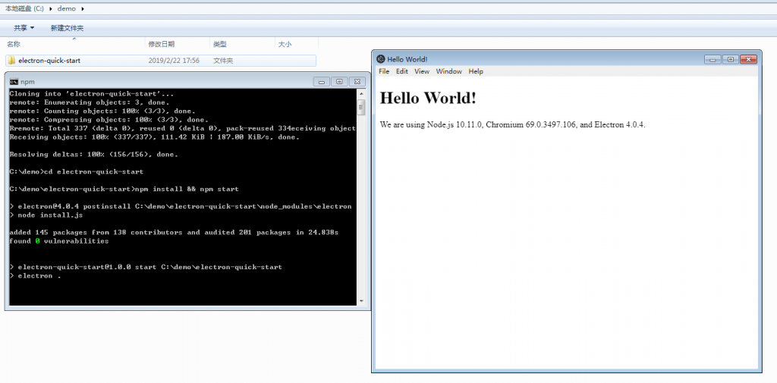This screenshot has height=383, width=777.
Task: Open the Help menu in Hello World window
Action: point(475,71)
